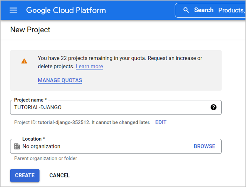This screenshot has height=187, width=246.
Task: Focus the Search Products field
Action: pos(210,10)
